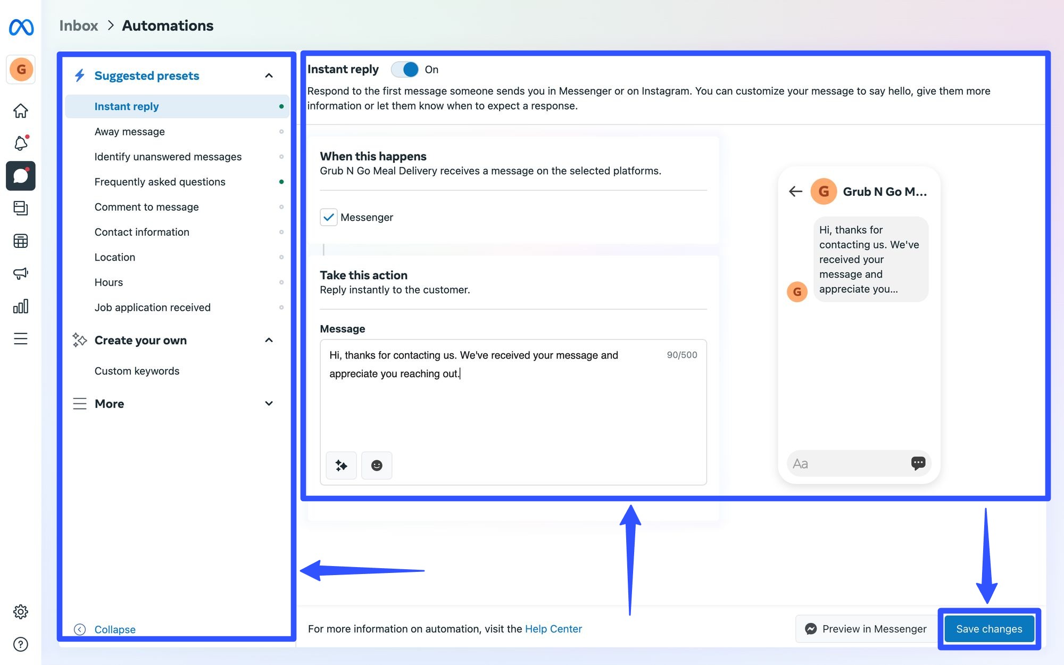Uncheck the Messenger platform checkbox
Image resolution: width=1064 pixels, height=665 pixels.
[329, 217]
